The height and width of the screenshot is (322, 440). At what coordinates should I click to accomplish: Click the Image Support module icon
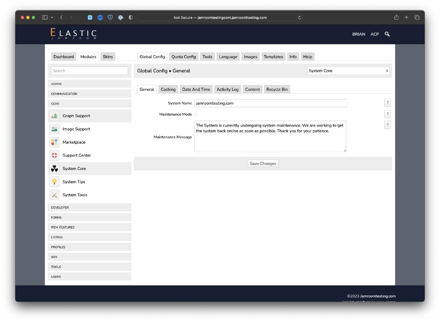click(x=54, y=129)
